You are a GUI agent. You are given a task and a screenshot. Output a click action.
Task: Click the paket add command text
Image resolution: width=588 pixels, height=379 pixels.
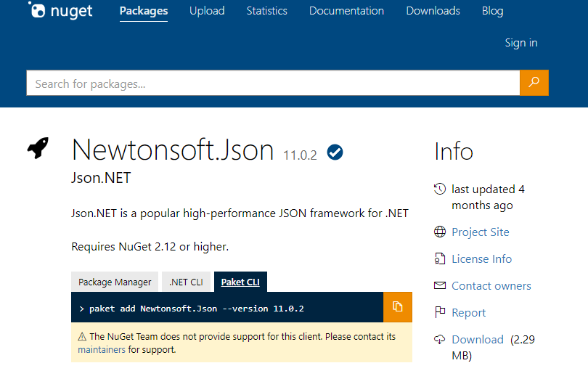[197, 309]
